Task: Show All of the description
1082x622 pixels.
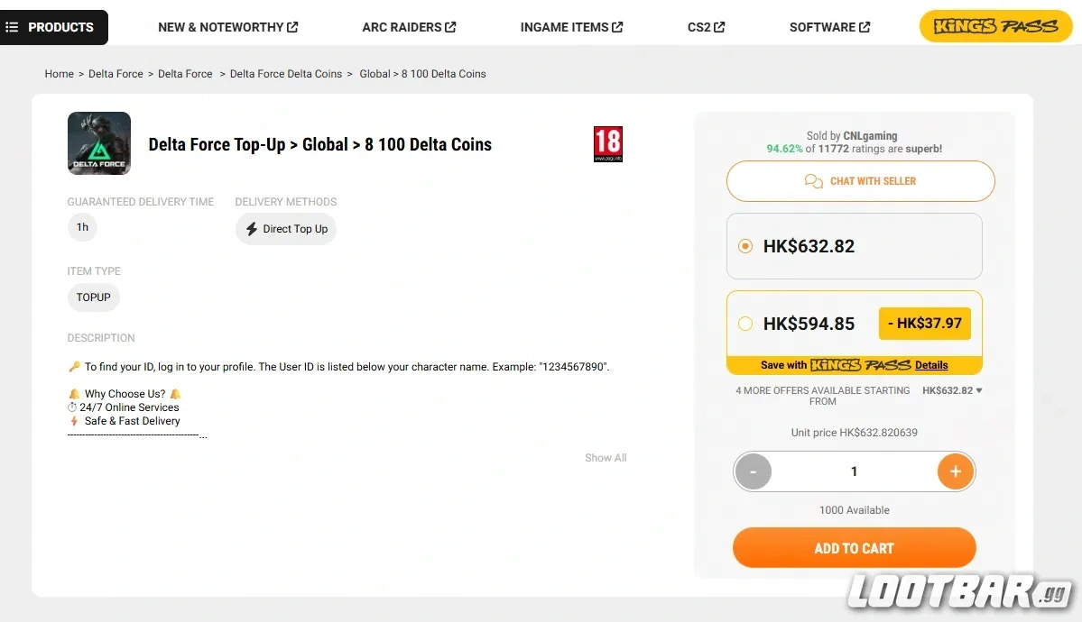Action: pyautogui.click(x=605, y=458)
